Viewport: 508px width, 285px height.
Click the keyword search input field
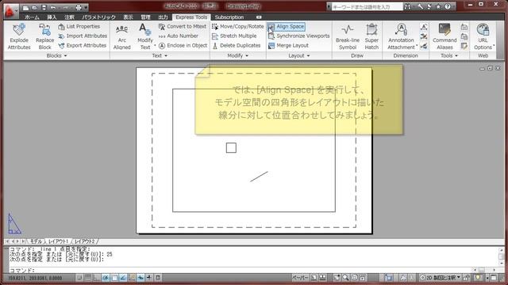(x=367, y=6)
